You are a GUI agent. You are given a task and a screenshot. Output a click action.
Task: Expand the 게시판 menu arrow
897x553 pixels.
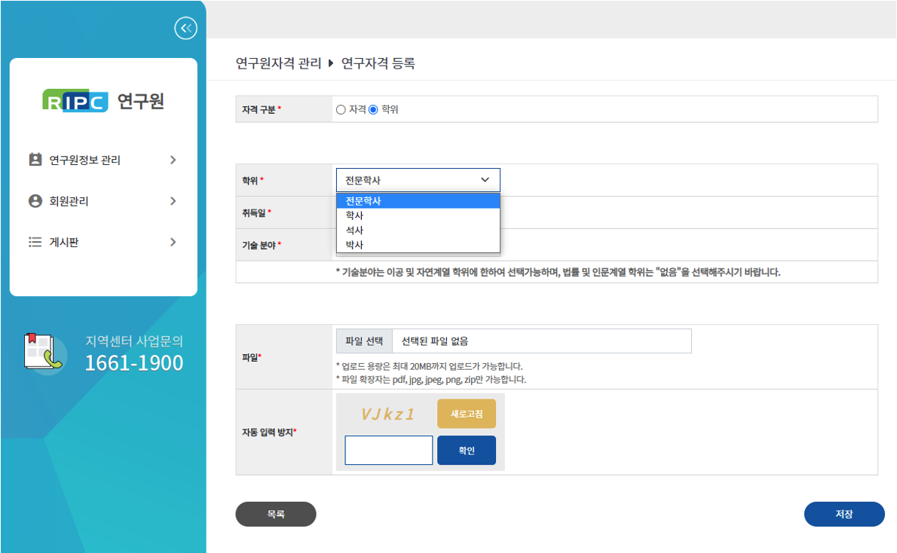click(x=173, y=242)
